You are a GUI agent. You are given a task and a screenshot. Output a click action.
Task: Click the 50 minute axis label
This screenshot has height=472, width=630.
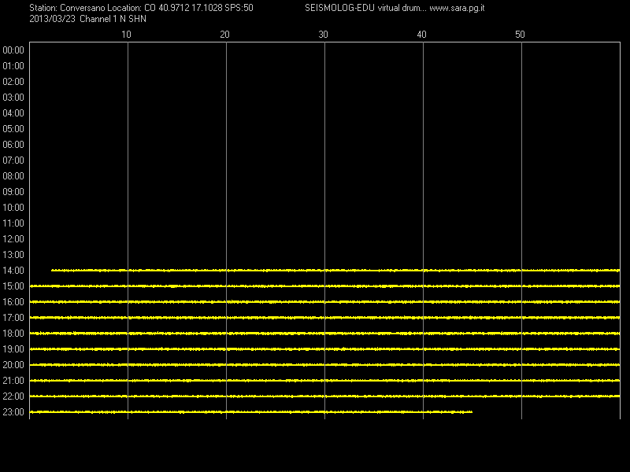click(x=520, y=35)
